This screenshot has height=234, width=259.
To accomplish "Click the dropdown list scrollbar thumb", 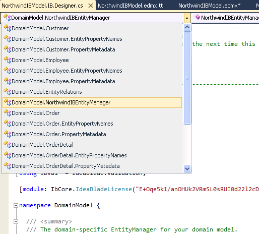I will 187,78.
